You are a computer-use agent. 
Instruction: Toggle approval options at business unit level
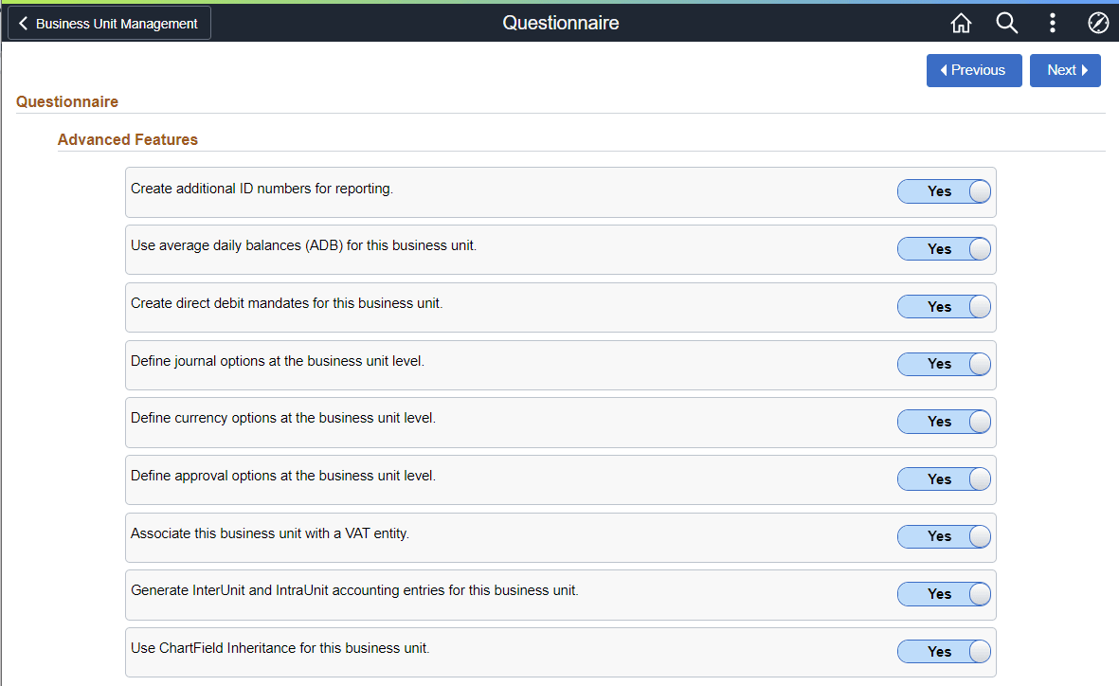[x=944, y=478]
